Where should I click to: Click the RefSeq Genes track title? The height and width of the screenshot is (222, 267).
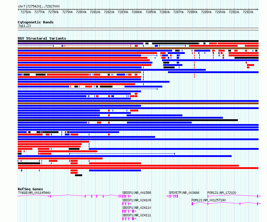(x=30, y=189)
